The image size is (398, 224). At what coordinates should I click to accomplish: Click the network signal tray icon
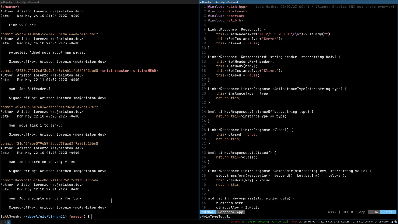click(391, 222)
